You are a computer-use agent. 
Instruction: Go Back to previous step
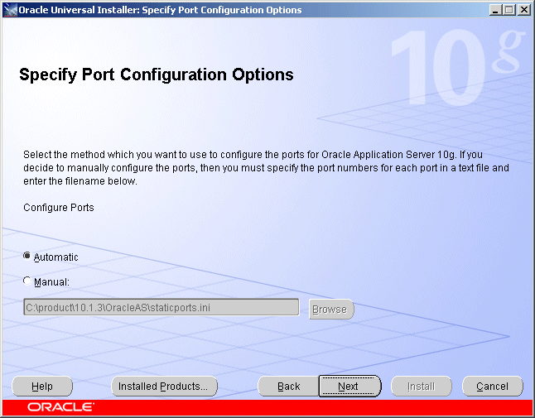(288, 387)
